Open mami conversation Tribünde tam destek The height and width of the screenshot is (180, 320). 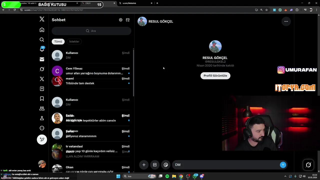91,81
